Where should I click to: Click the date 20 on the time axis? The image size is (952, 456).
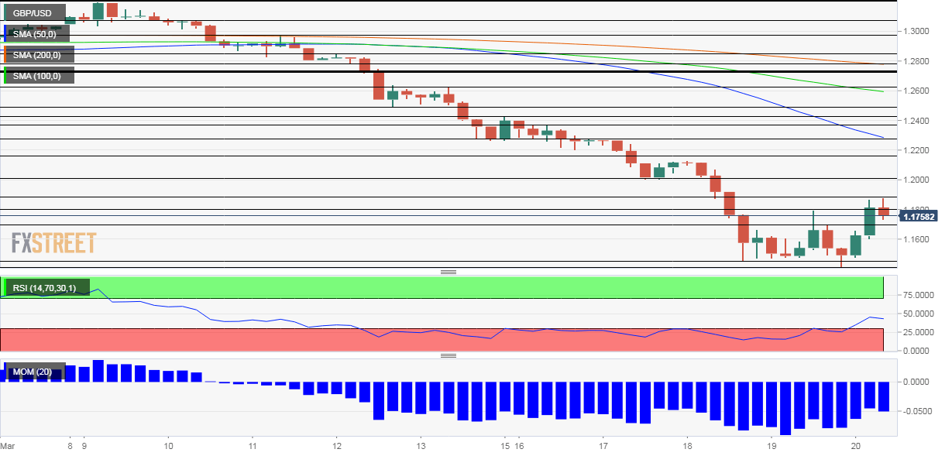(x=855, y=447)
